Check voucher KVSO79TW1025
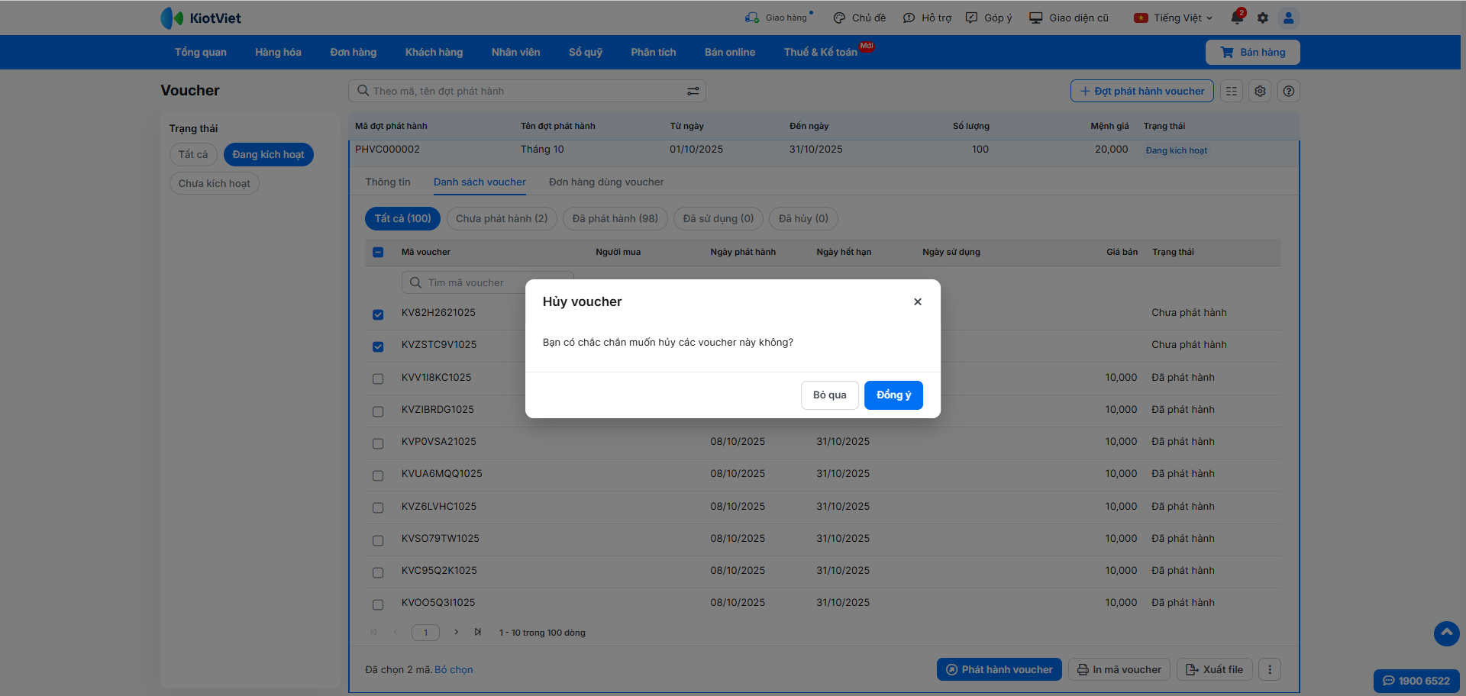The image size is (1466, 696). (378, 540)
